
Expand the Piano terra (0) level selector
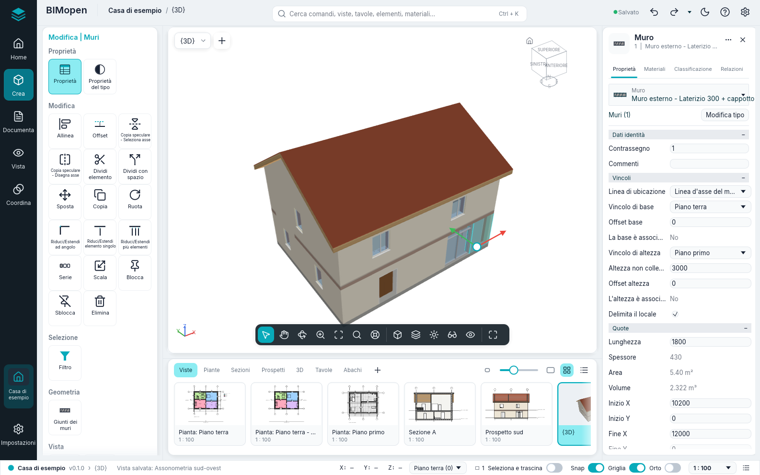[438, 468]
